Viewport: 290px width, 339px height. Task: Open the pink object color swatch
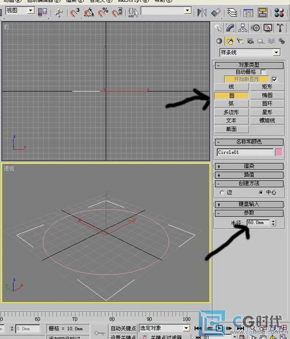279,152
